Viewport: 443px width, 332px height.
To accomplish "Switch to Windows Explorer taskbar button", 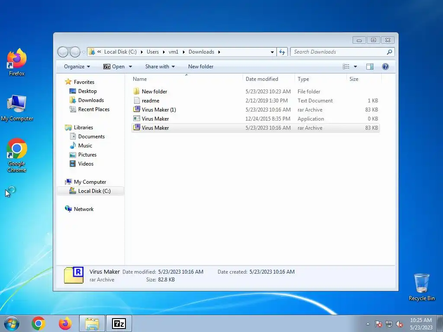I will tap(92, 323).
